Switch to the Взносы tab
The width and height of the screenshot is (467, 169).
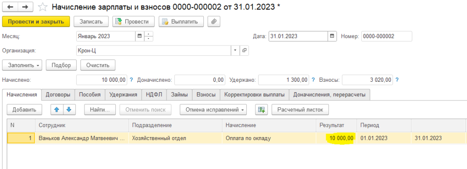[206, 94]
